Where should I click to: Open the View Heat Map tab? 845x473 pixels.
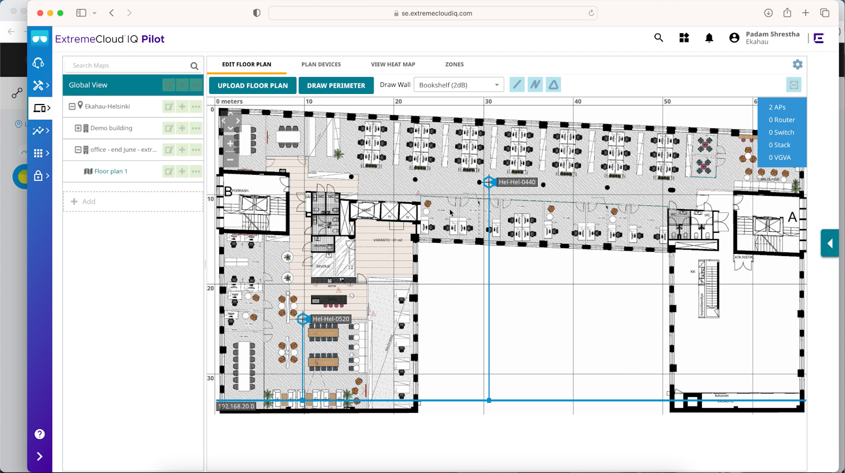pos(393,64)
